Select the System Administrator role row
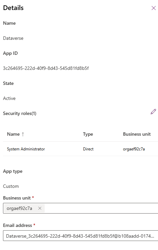Screen dimensions: 158x250 coord(80,149)
